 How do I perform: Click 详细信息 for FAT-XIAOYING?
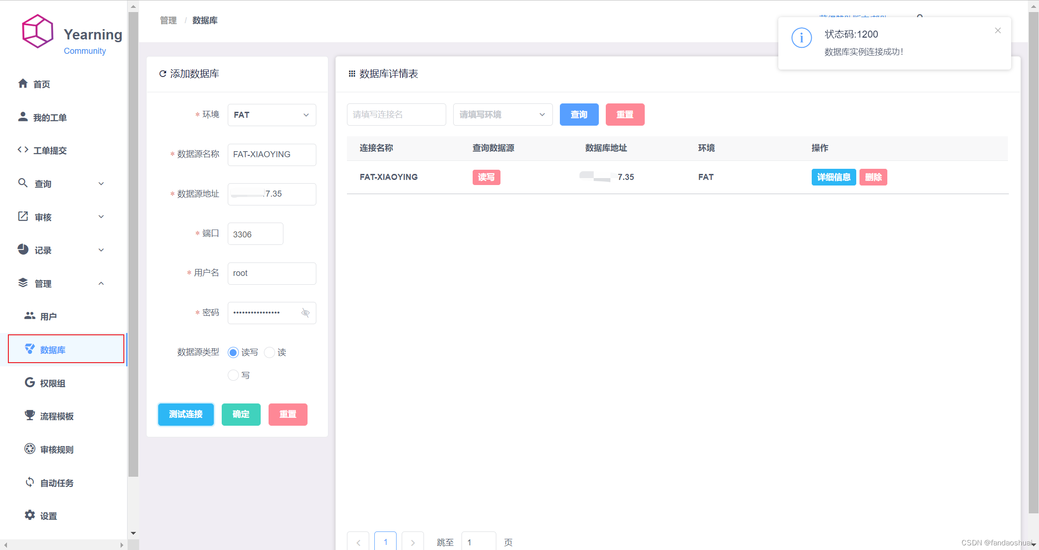834,177
